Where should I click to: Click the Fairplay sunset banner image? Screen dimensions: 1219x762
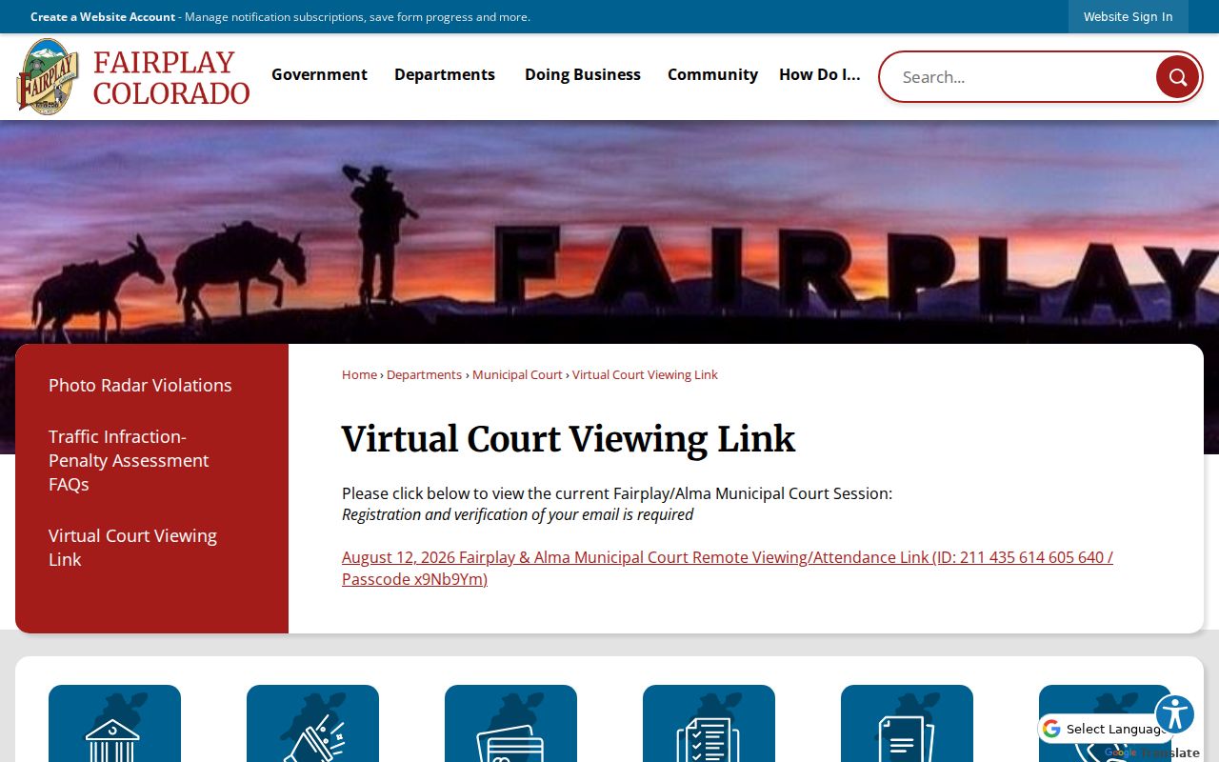pos(609,231)
